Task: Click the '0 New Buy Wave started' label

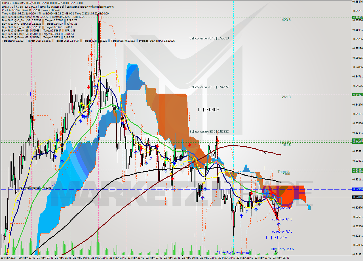Action: click(234, 253)
